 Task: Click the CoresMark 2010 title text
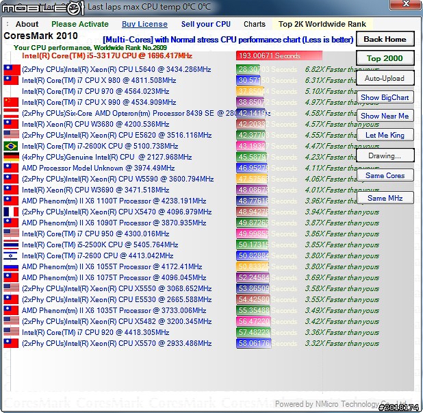pos(41,36)
